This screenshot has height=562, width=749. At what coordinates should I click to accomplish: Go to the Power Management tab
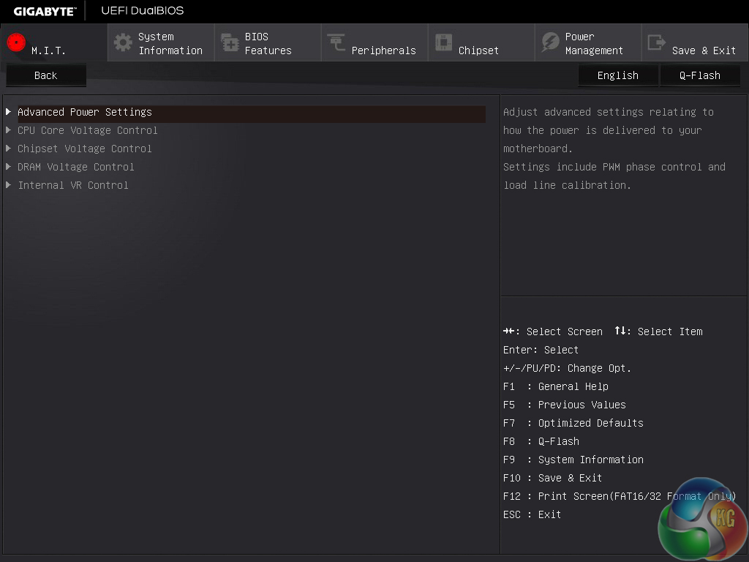pos(593,43)
